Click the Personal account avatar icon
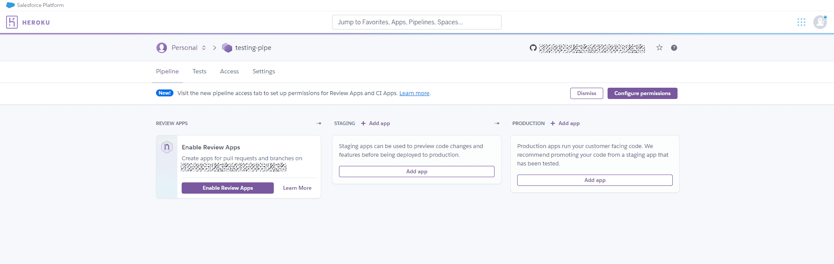The height and width of the screenshot is (264, 834). 162,48
